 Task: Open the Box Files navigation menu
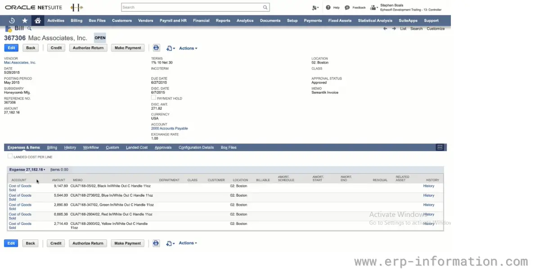(97, 21)
